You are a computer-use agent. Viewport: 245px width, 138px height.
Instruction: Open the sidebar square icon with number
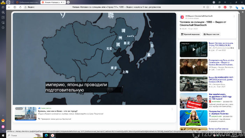pos(3,18)
